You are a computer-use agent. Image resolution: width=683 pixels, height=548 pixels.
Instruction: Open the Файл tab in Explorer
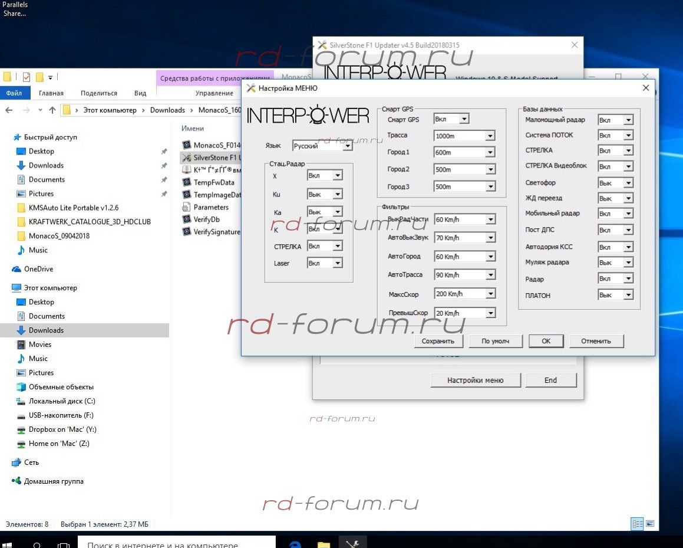(14, 93)
